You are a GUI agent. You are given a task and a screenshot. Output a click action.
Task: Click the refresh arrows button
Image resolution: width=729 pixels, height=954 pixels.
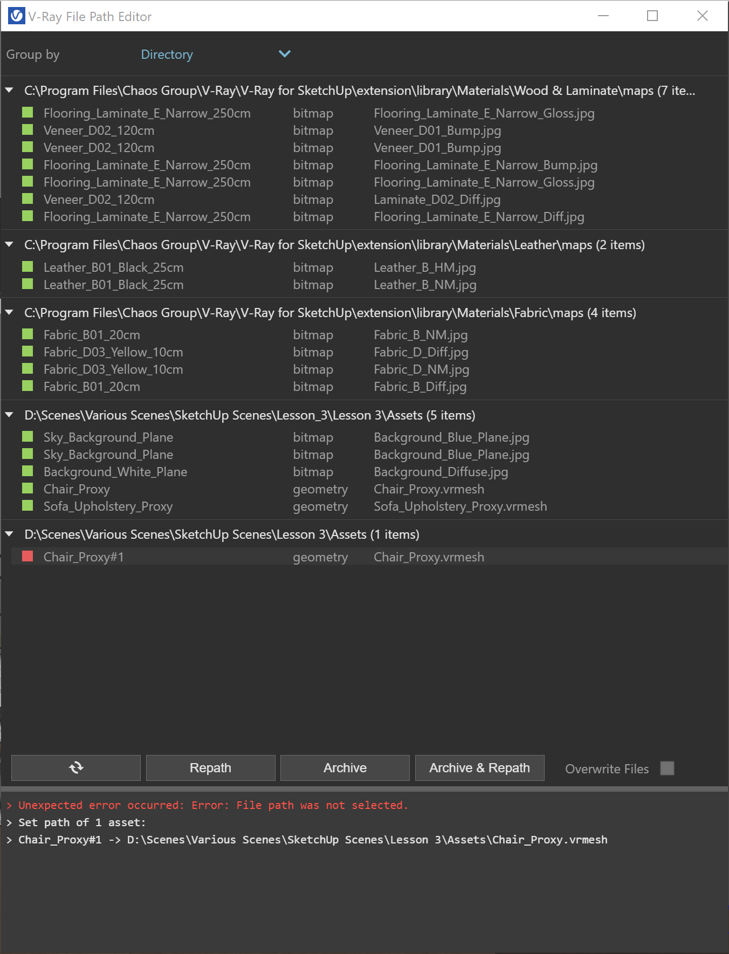click(x=76, y=767)
